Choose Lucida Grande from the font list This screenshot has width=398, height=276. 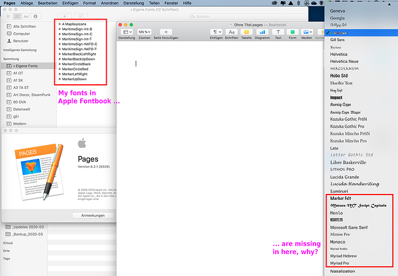[344, 177]
